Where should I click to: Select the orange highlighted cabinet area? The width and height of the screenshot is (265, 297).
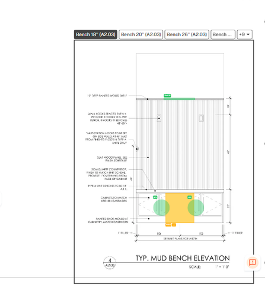(x=180, y=208)
